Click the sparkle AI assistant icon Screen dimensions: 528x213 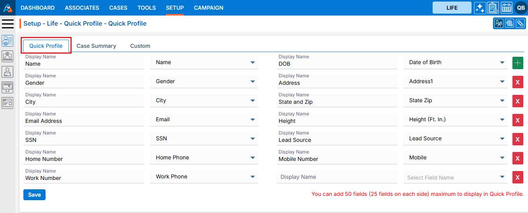pos(480,8)
